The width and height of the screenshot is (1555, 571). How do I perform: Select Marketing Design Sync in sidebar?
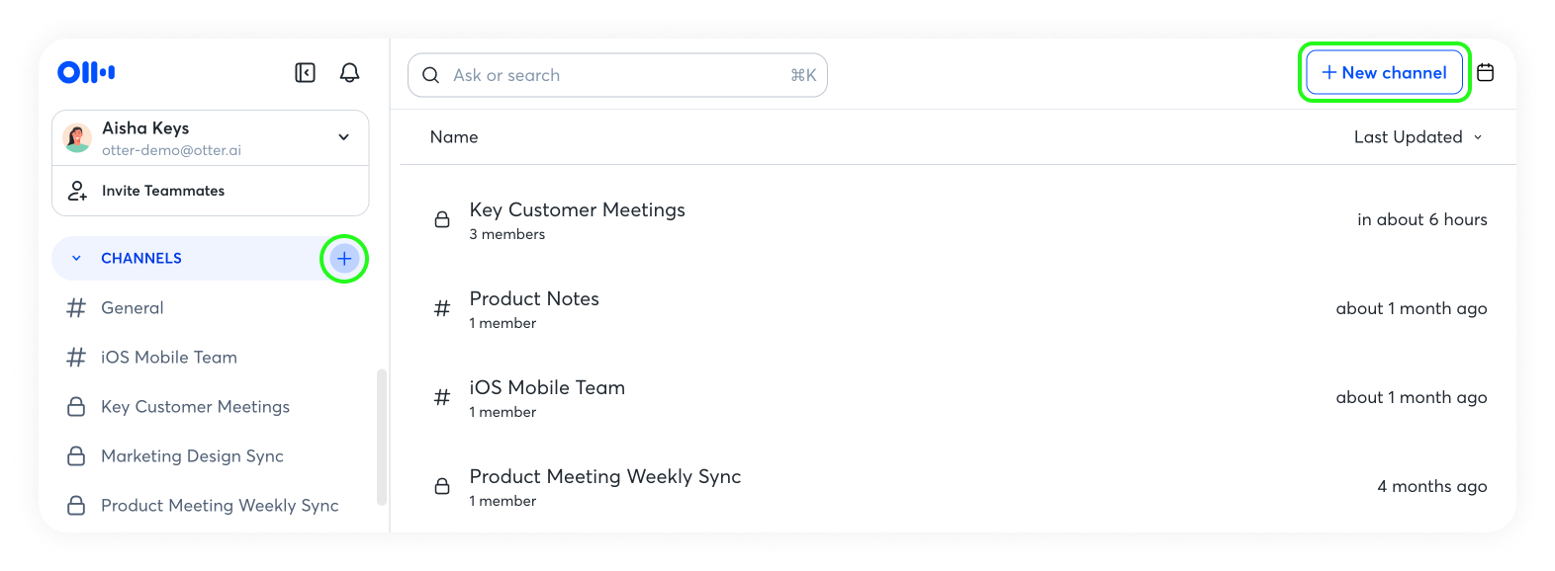tap(192, 456)
